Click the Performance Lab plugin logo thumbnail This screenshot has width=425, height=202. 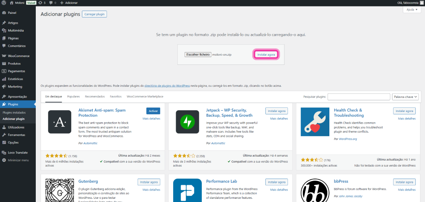(187, 190)
